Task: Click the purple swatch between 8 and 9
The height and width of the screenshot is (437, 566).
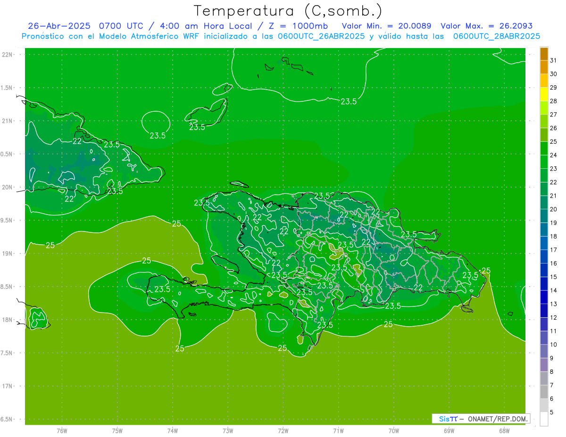Action: (544, 365)
